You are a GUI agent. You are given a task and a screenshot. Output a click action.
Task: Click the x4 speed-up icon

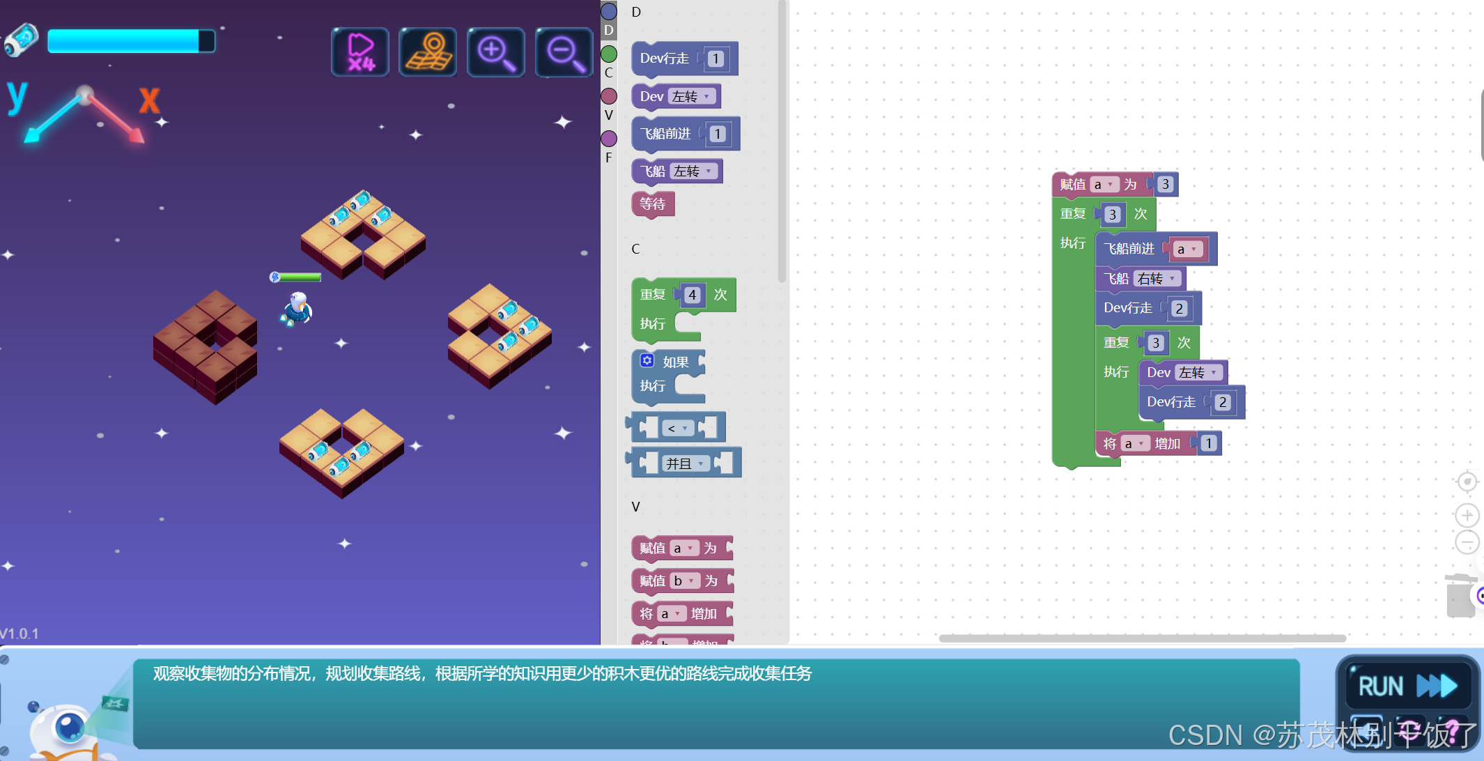point(360,52)
